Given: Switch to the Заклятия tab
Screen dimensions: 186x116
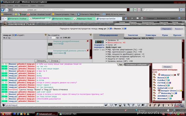Looking at the screenshot, I should pos(133,35).
